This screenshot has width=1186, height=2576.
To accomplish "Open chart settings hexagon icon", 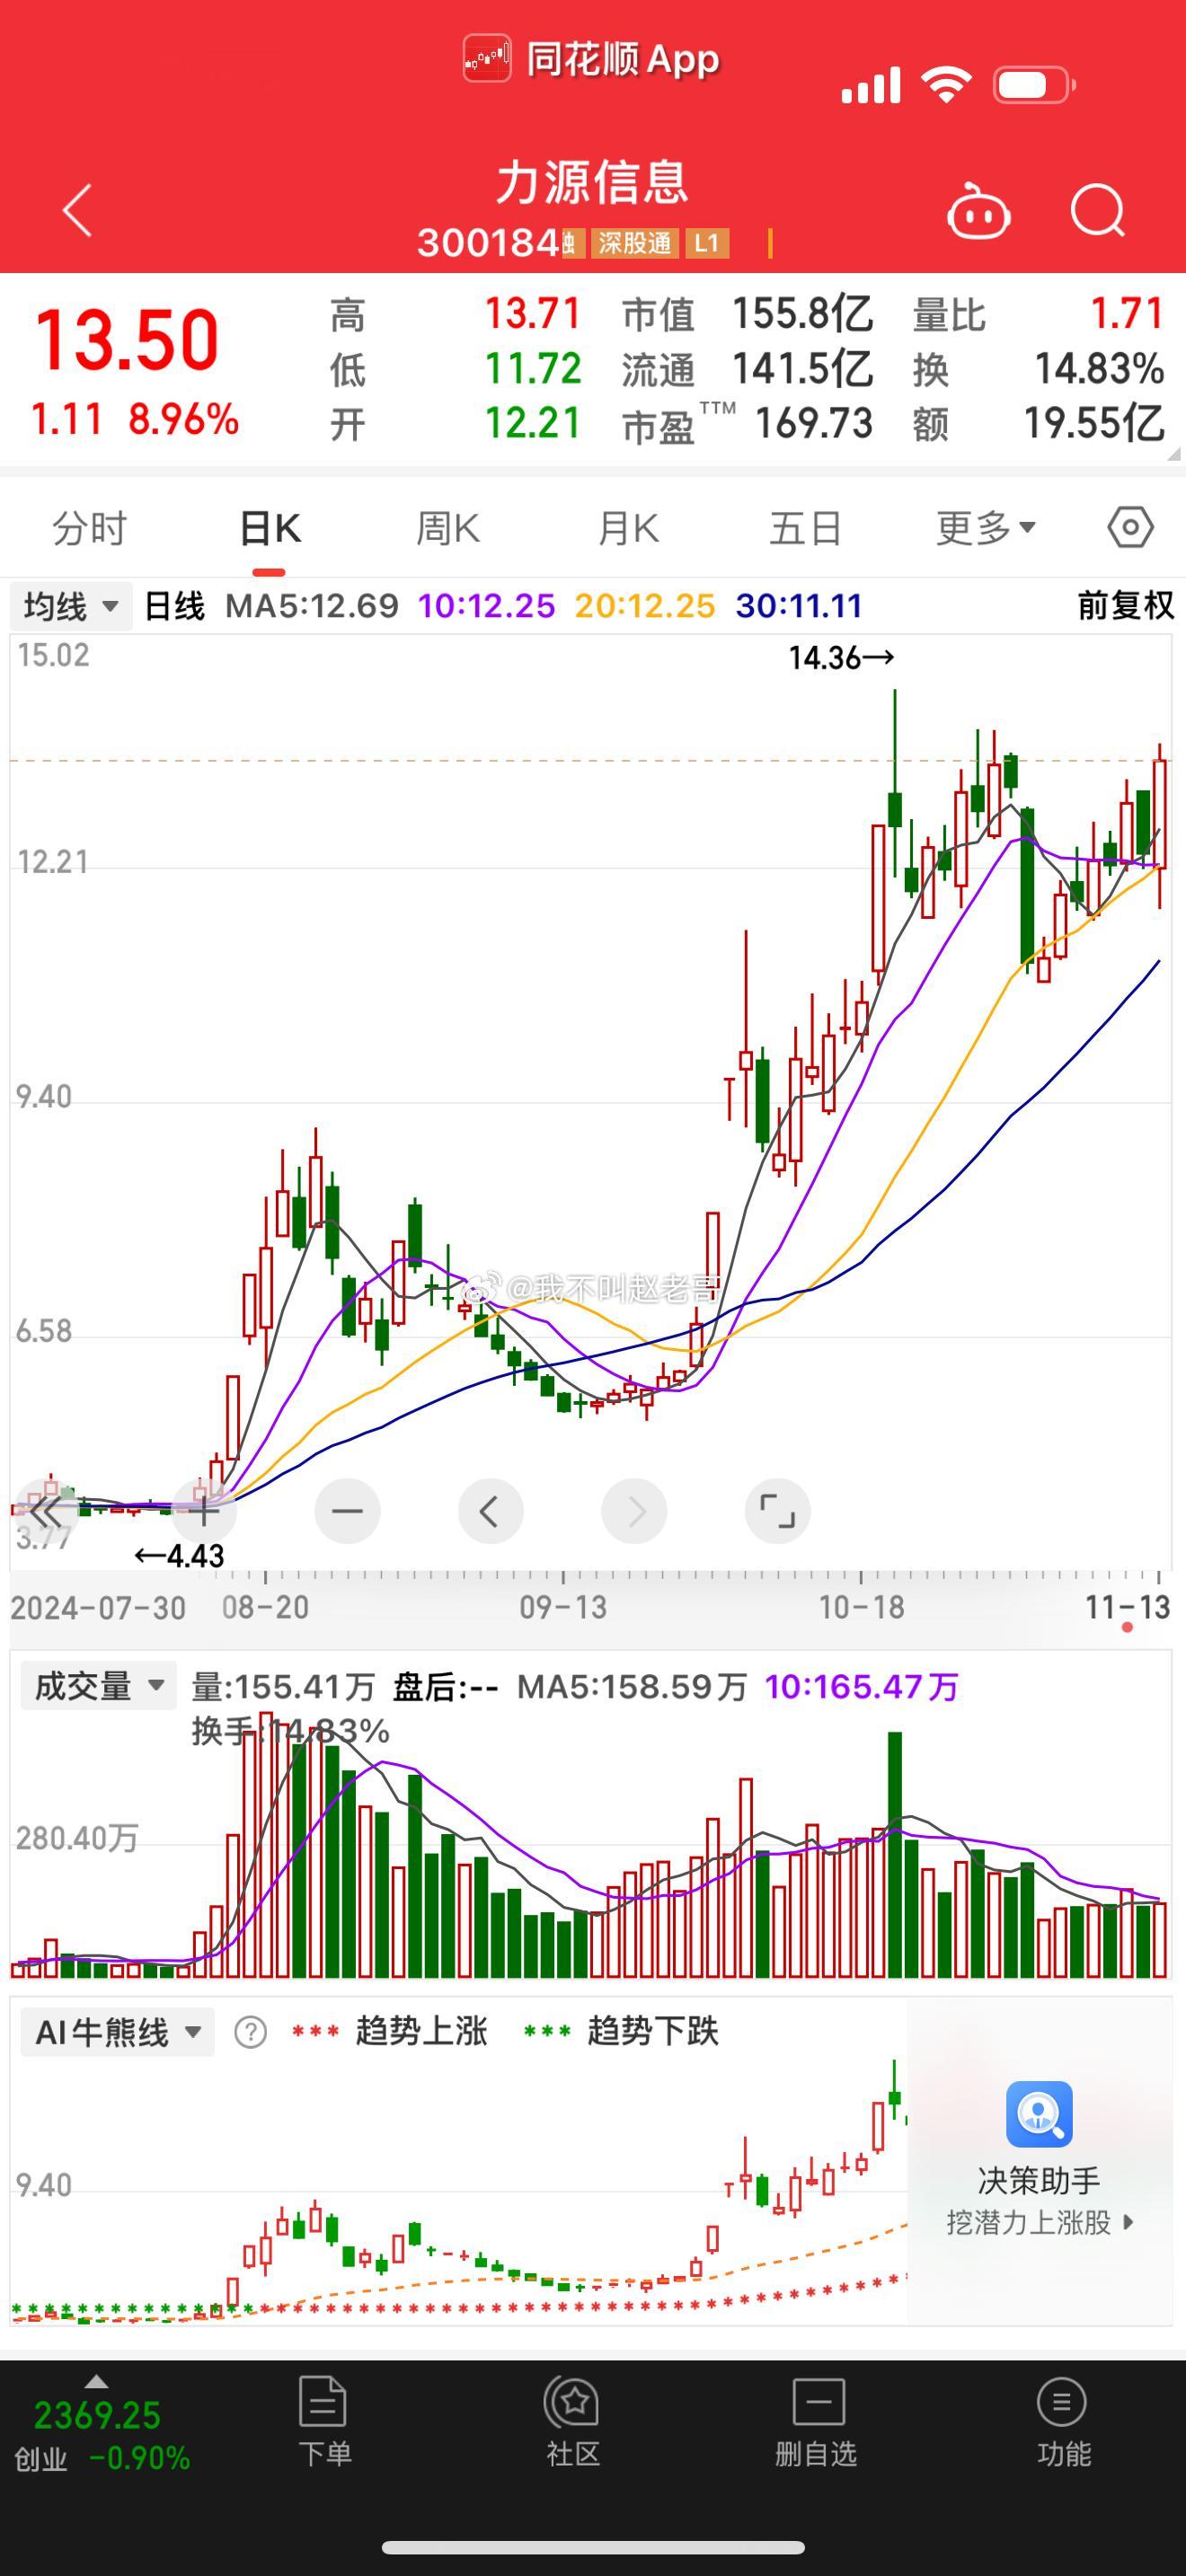I will click(x=1130, y=527).
